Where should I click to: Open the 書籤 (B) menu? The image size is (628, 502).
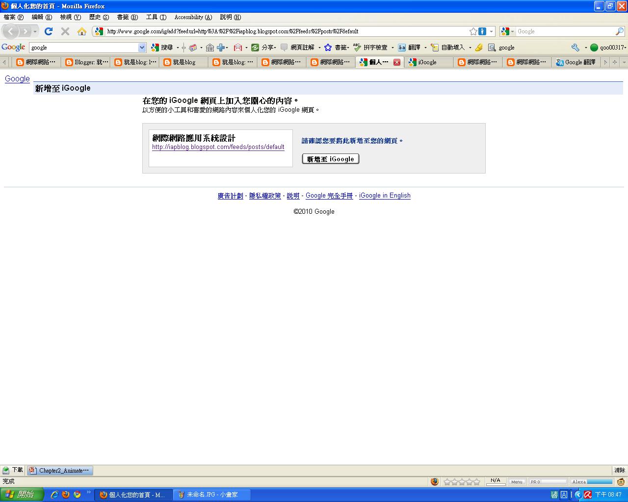click(127, 17)
